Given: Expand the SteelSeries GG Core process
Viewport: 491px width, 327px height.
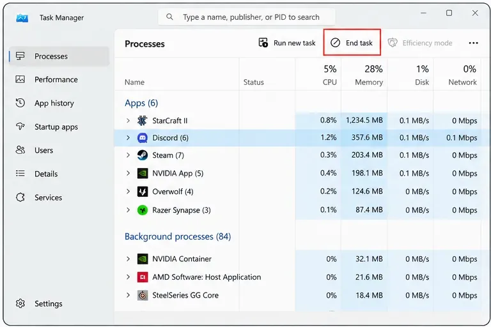Looking at the screenshot, I should point(128,295).
